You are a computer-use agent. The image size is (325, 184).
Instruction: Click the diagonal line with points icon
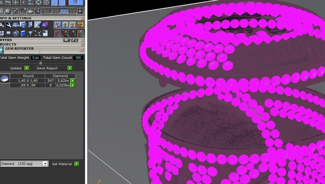tap(15, 11)
